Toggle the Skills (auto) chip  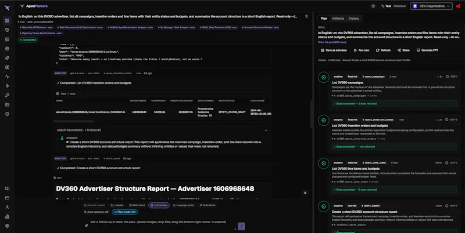137,205
